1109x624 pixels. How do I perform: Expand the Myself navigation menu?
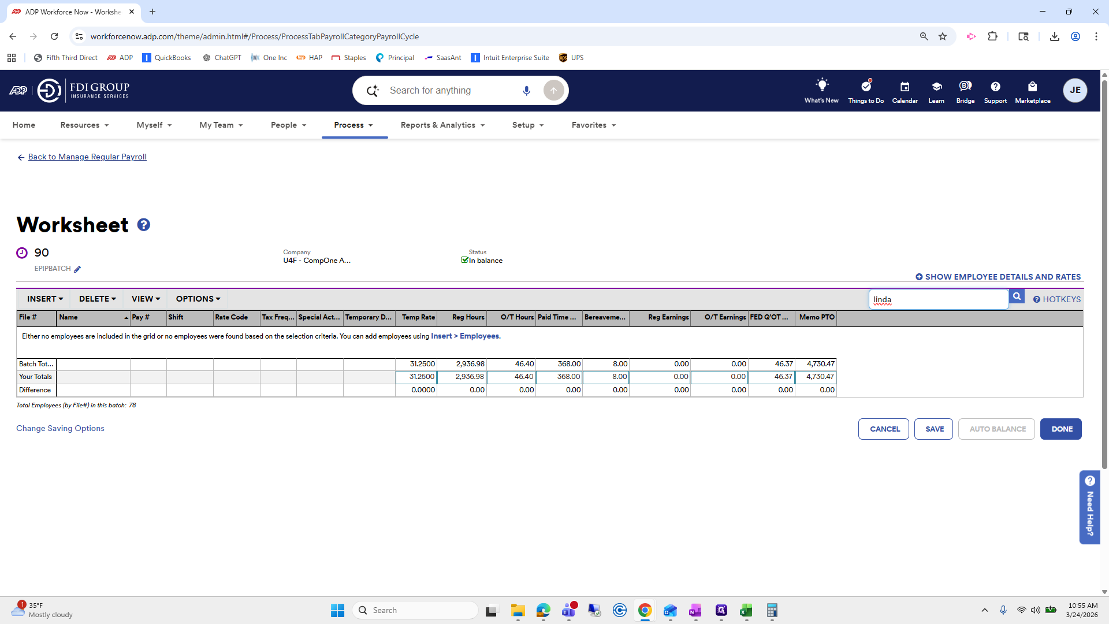click(154, 125)
